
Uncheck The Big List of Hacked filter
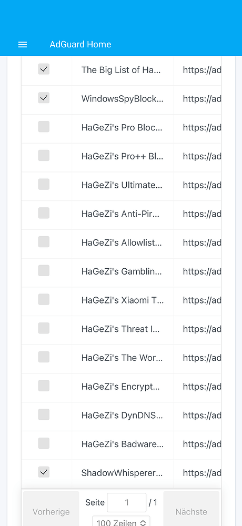click(x=44, y=69)
